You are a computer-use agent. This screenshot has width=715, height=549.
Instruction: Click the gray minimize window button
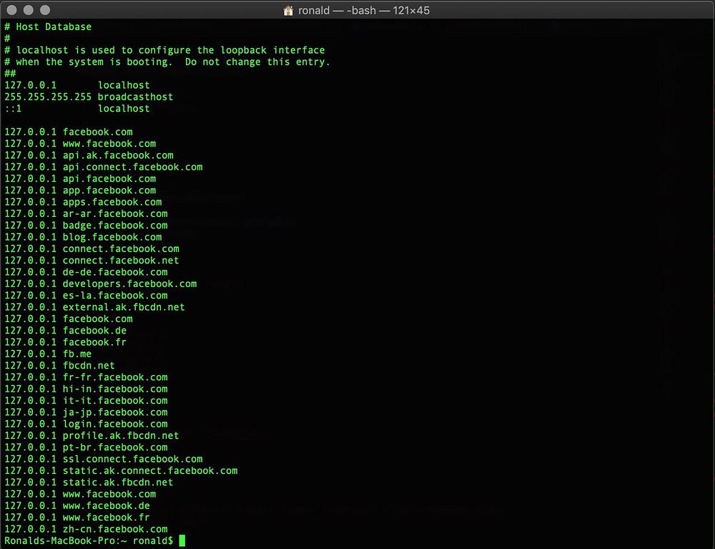(29, 10)
